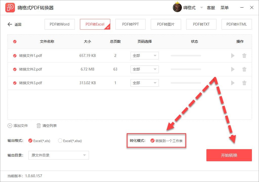This screenshot has width=259, height=182.
Task: Open page range dropdown for 转换文件1.pdf
Action: click(144, 56)
